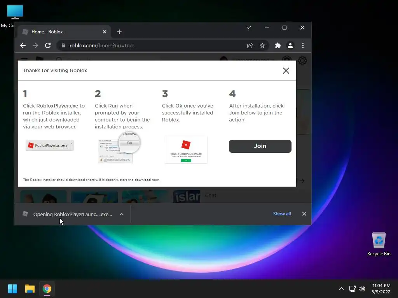Click the 'Chat' label behind the dialog
Image resolution: width=398 pixels, height=298 pixels.
point(210,196)
